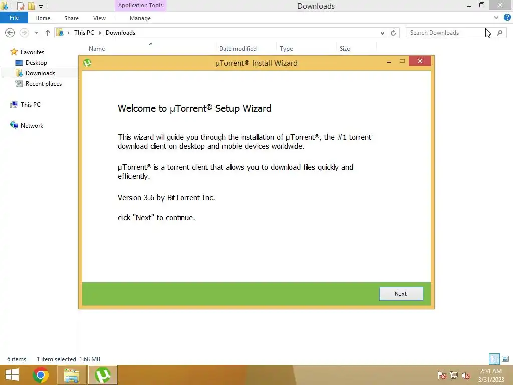Expand the chevron after This PC in address bar

pos(100,33)
